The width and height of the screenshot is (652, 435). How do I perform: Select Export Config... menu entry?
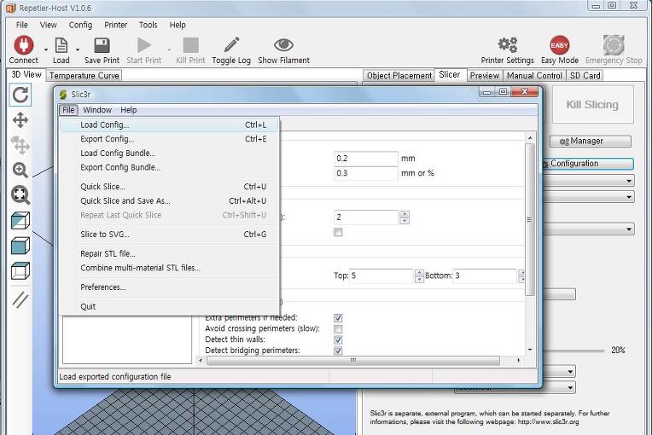tap(170, 139)
